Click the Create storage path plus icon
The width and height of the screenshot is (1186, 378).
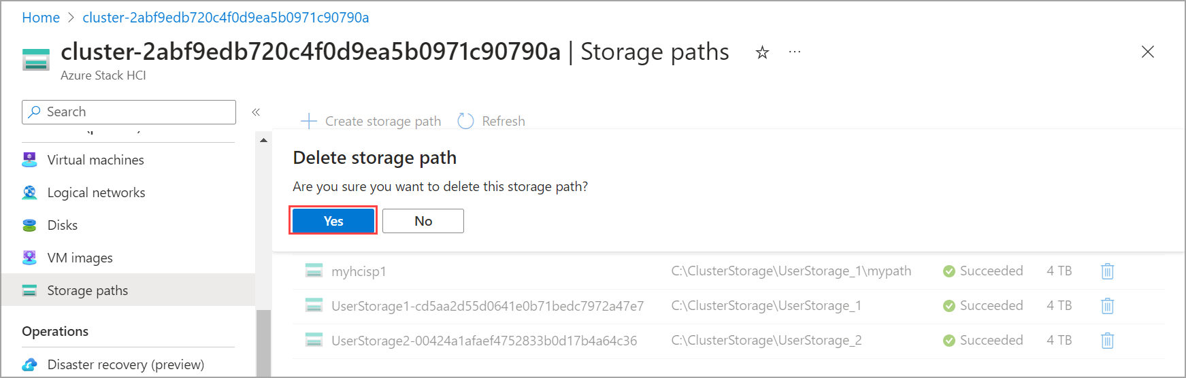click(x=309, y=121)
